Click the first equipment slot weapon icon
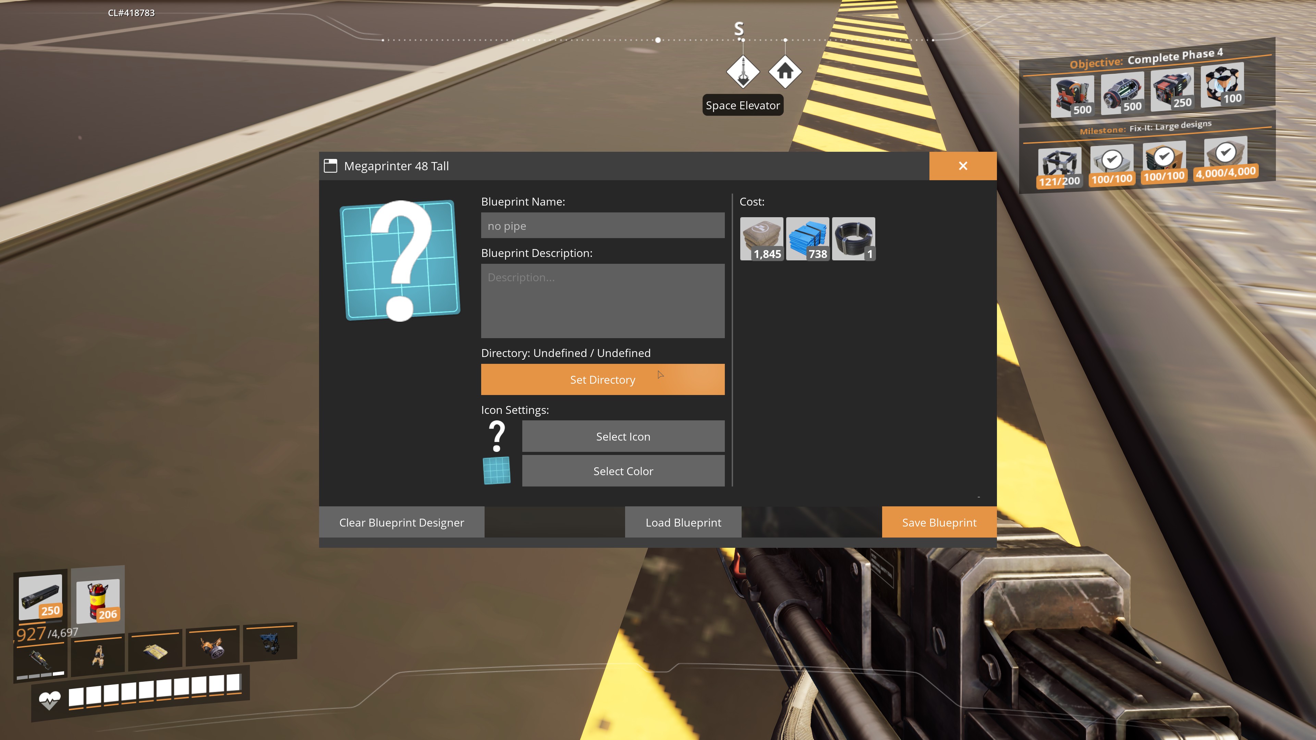Image resolution: width=1316 pixels, height=740 pixels. click(x=40, y=660)
